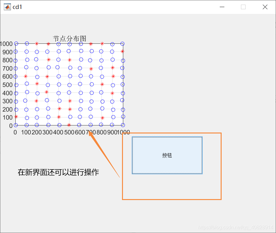Image resolution: width=276 pixels, height=233 pixels.
Task: Click the red asterisk at the top-right corner
Action: click(122, 51)
